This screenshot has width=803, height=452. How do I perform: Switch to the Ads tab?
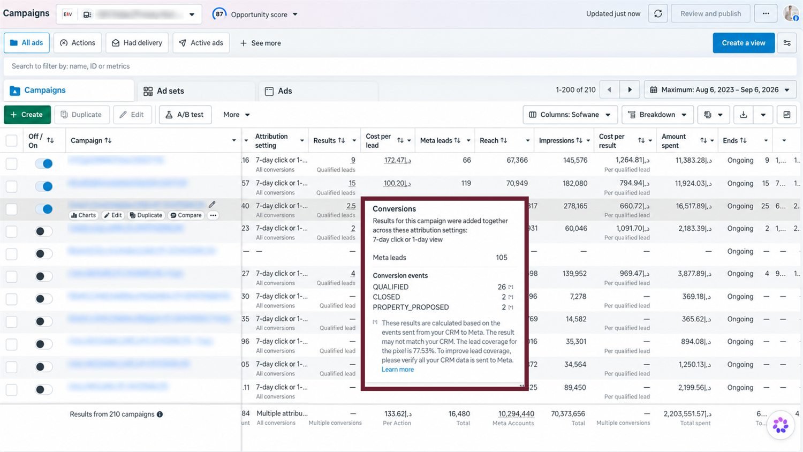point(318,91)
